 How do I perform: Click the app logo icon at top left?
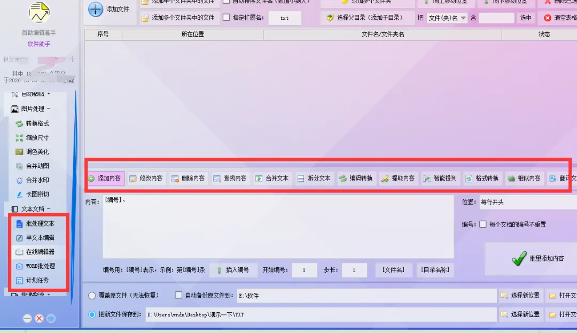tap(39, 12)
